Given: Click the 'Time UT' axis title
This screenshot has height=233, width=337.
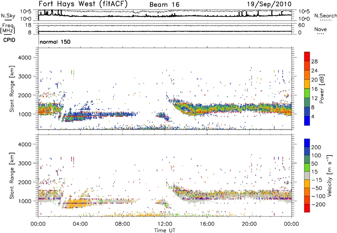Looking at the screenshot, I should point(165,230).
